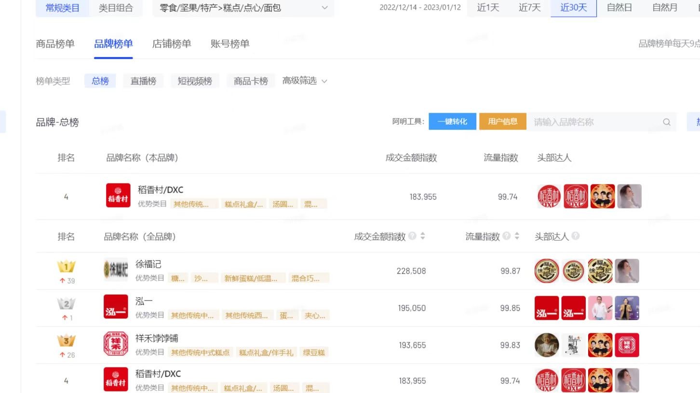Viewport: 700px width, 393px height.
Task: Click the 其他传统西... tag in 泓一 row
Action: click(247, 315)
